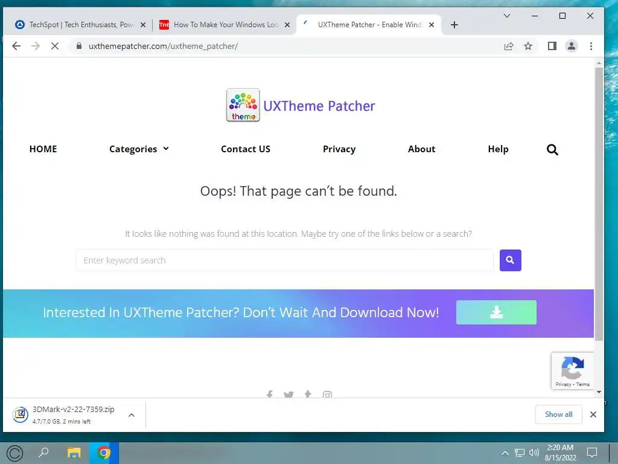
Task: Open the taskbar search magnifier
Action: (43, 453)
